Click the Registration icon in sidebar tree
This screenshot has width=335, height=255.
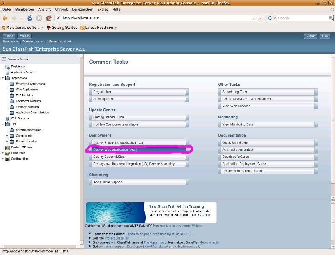tap(8, 67)
